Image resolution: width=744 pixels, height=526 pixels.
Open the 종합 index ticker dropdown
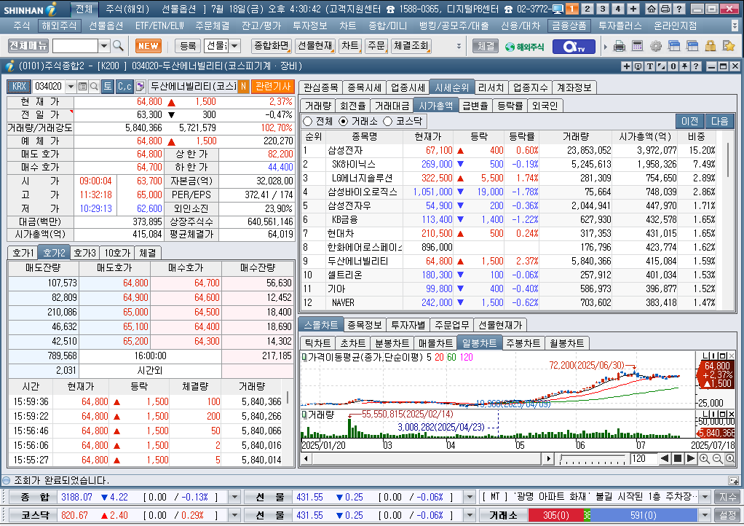click(x=234, y=497)
